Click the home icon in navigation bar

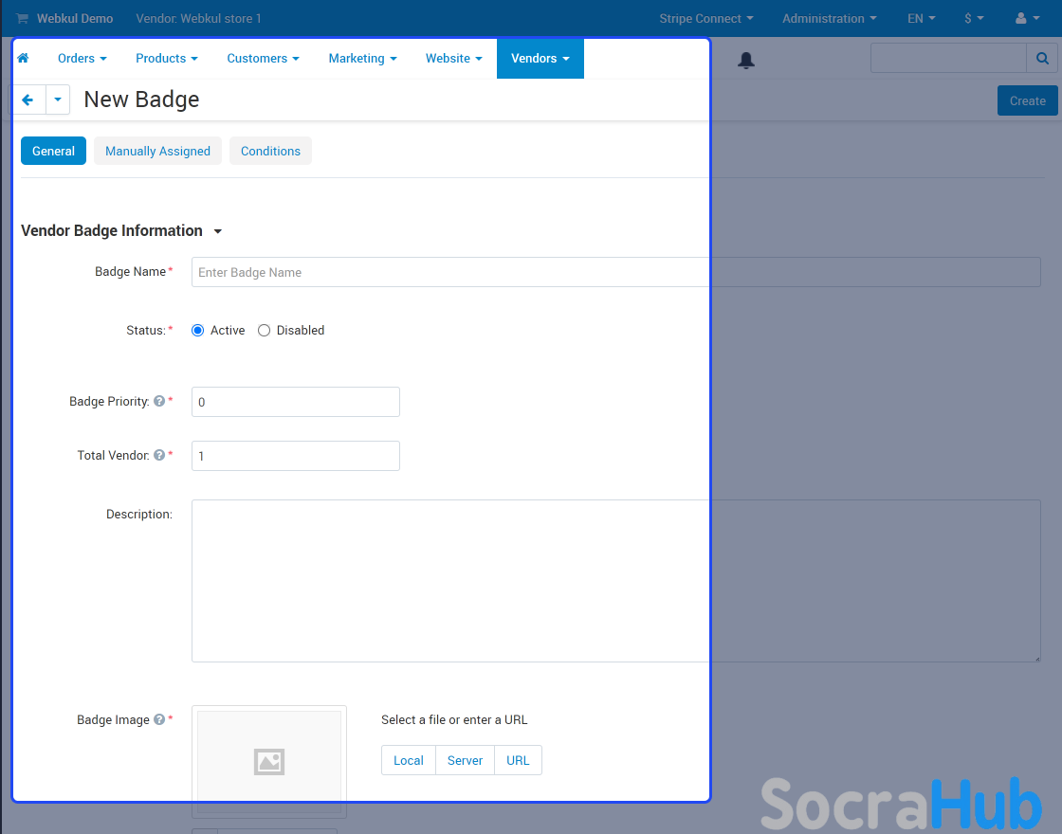pos(23,59)
